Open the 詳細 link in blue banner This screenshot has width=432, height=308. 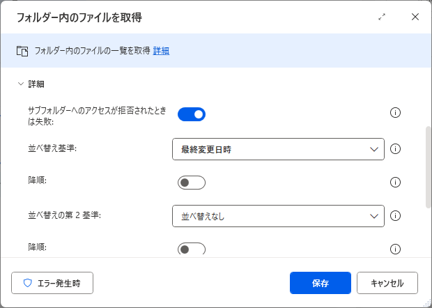tap(161, 51)
